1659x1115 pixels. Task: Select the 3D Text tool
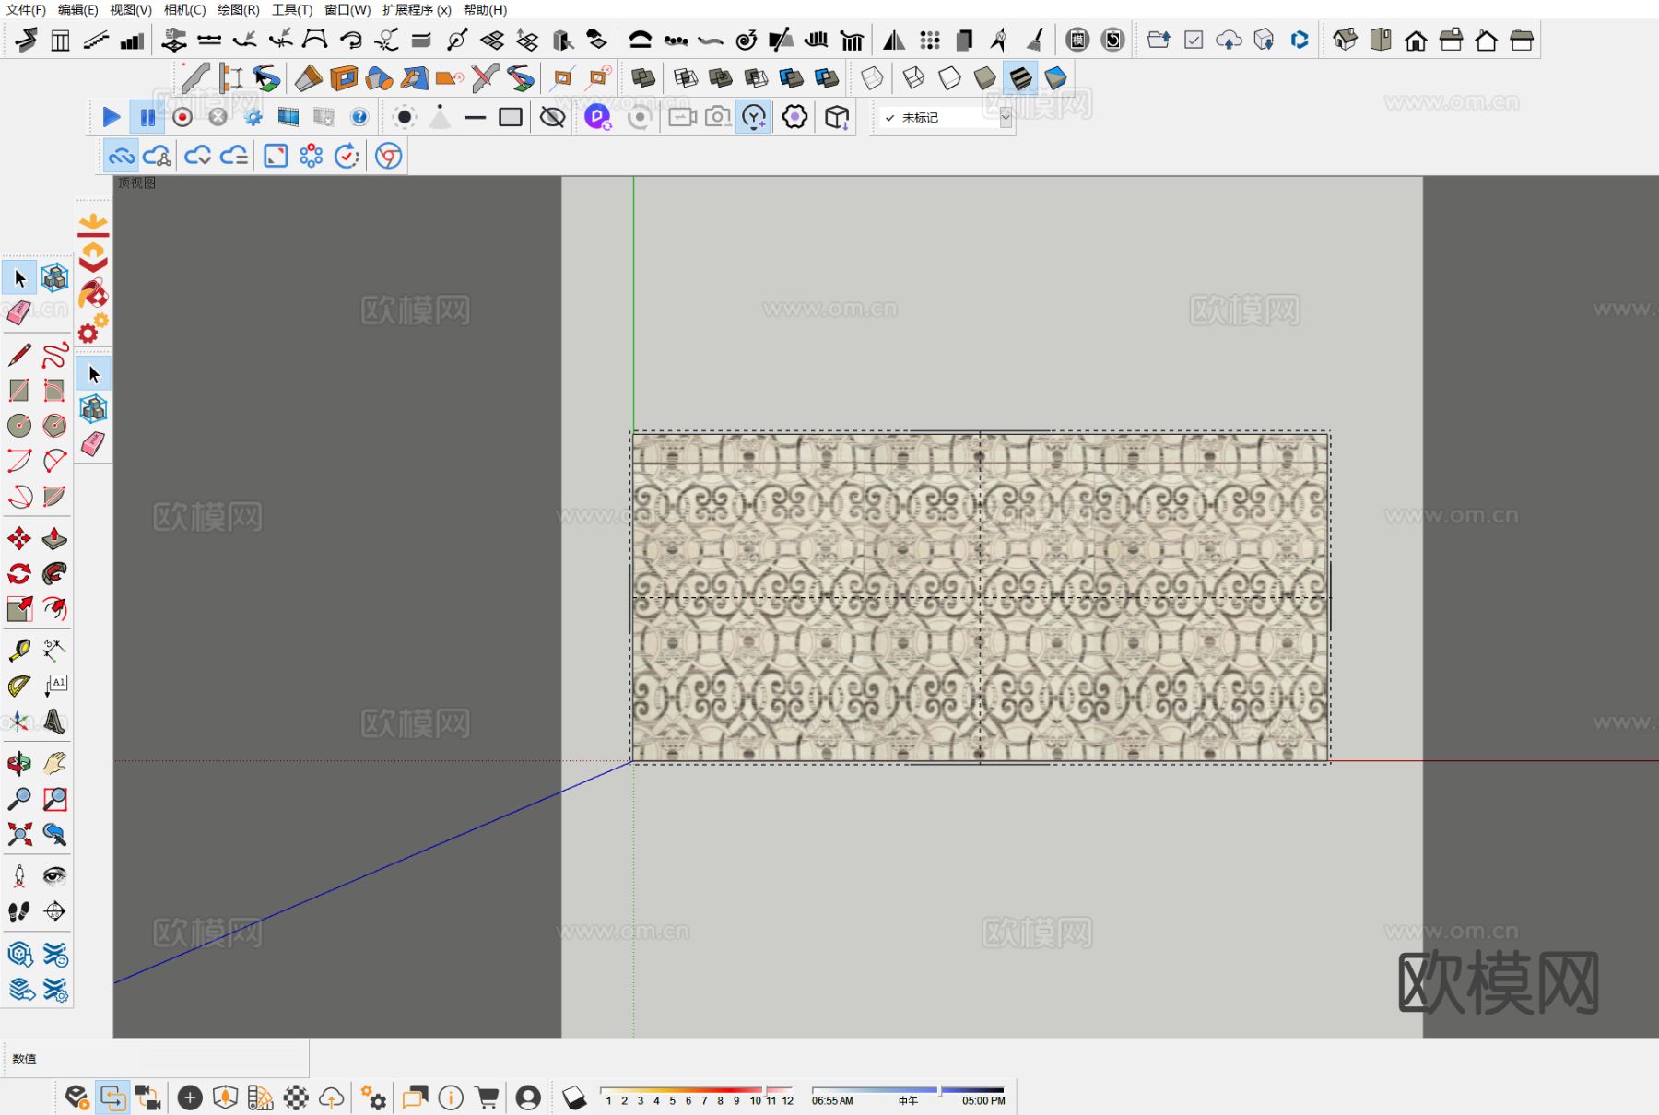click(54, 722)
